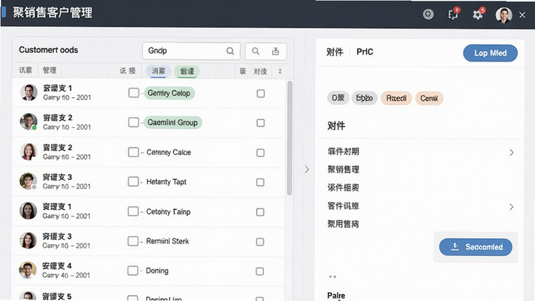Click the Hetanty Tapt text
Viewport: 535px width, 301px height.
click(166, 182)
